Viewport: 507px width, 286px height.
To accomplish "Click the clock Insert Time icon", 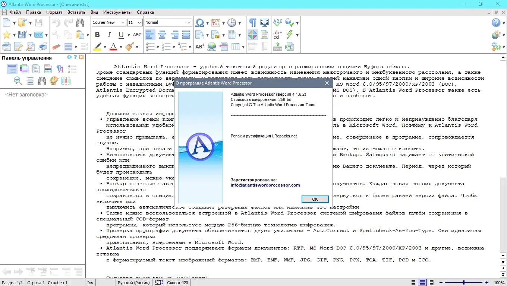I will pyautogui.click(x=232, y=23).
